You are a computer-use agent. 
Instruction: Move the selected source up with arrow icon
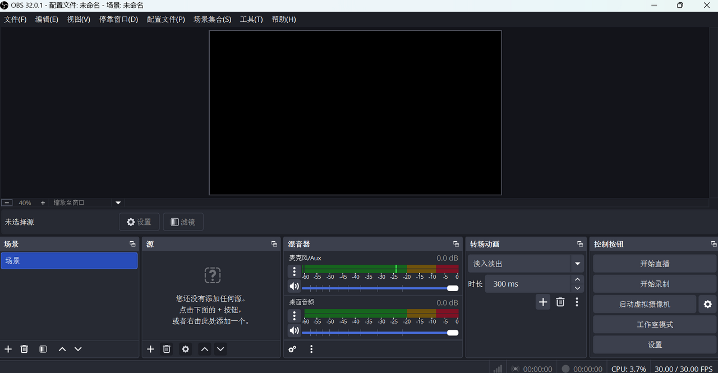pos(204,349)
